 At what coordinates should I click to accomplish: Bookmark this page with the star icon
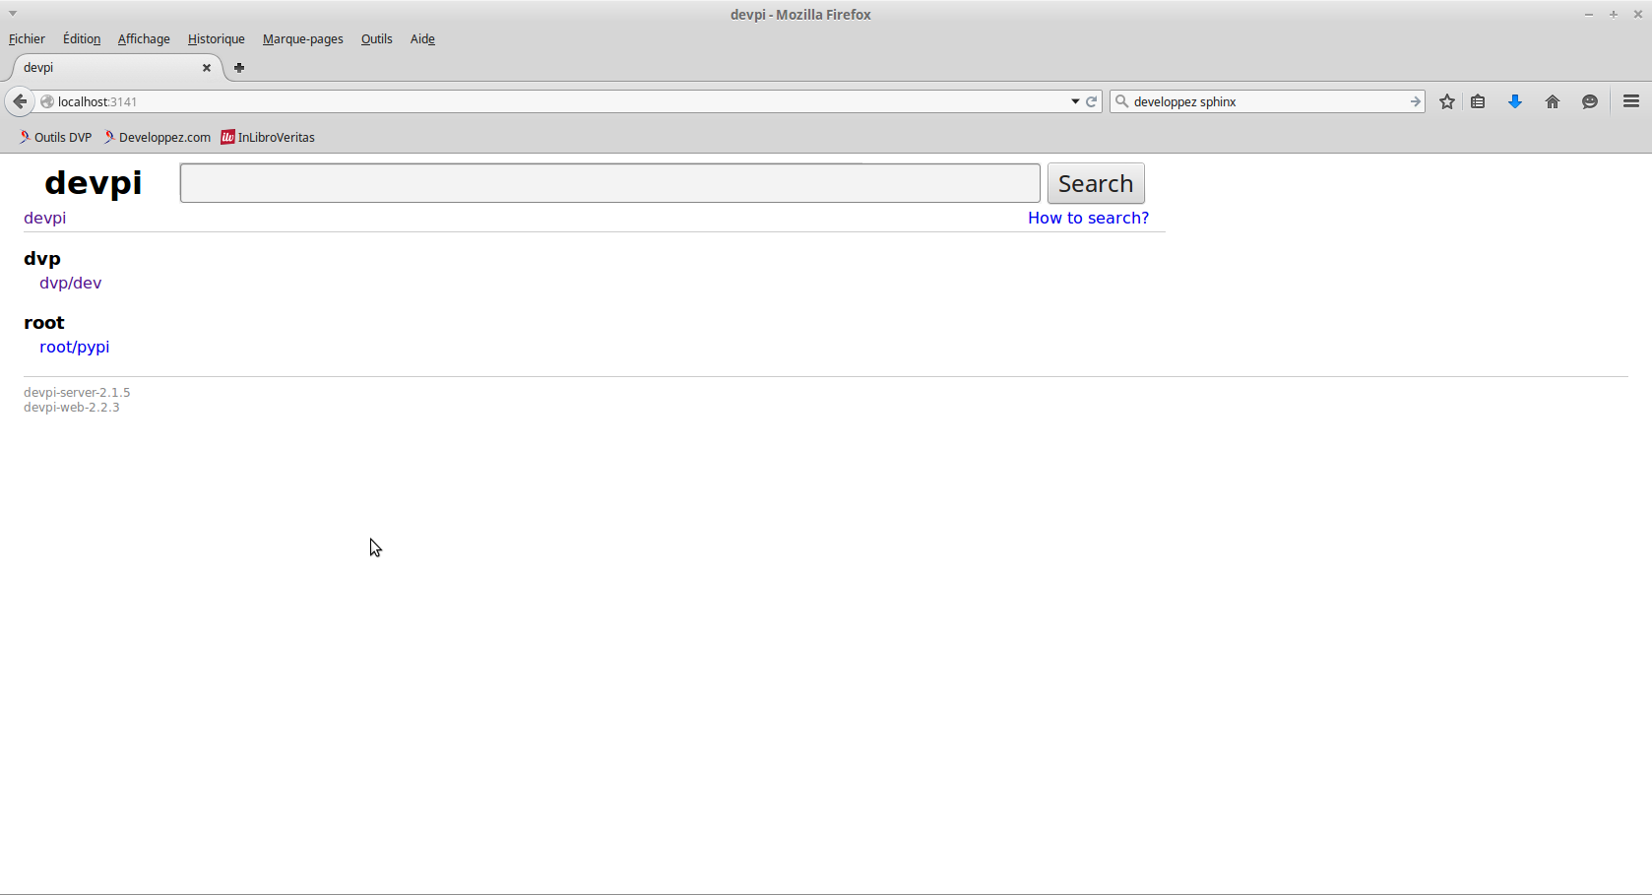click(1446, 101)
